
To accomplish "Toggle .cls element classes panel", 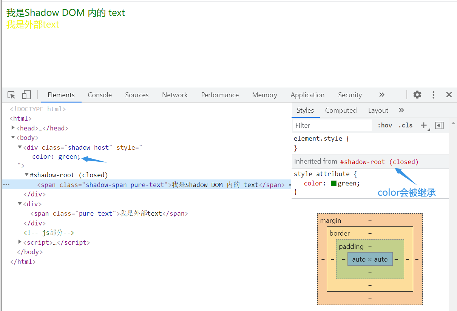I will pyautogui.click(x=405, y=126).
